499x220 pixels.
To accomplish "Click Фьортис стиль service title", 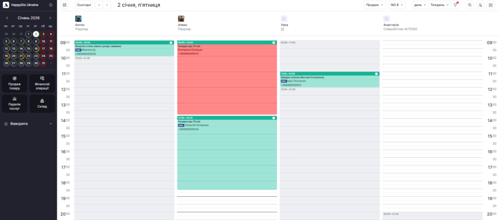I will [98, 46].
